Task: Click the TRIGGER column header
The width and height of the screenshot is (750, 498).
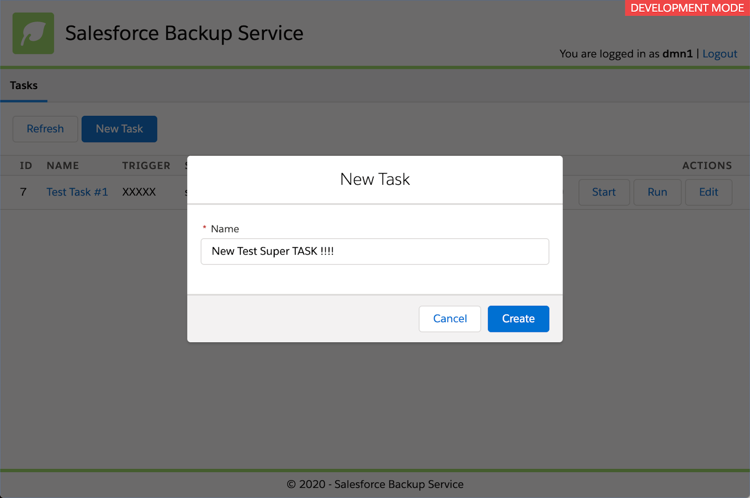Action: pyautogui.click(x=146, y=166)
